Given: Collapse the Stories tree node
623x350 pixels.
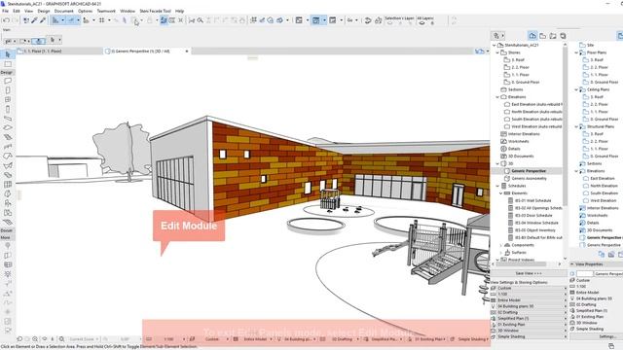Looking at the screenshot, I should [x=497, y=52].
